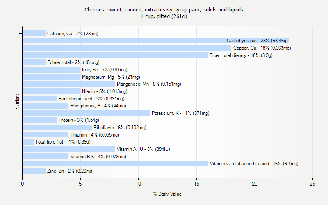
Task: Select the Folate, total - 2% (10mcg) label
Action: click(x=73, y=62)
